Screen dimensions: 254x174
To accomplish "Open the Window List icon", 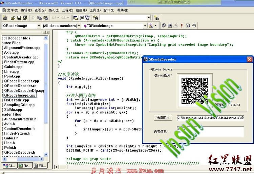I will point(87,18).
